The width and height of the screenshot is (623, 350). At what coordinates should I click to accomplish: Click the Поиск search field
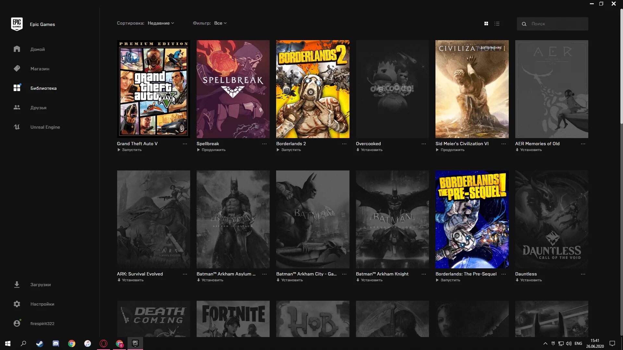[x=552, y=24]
